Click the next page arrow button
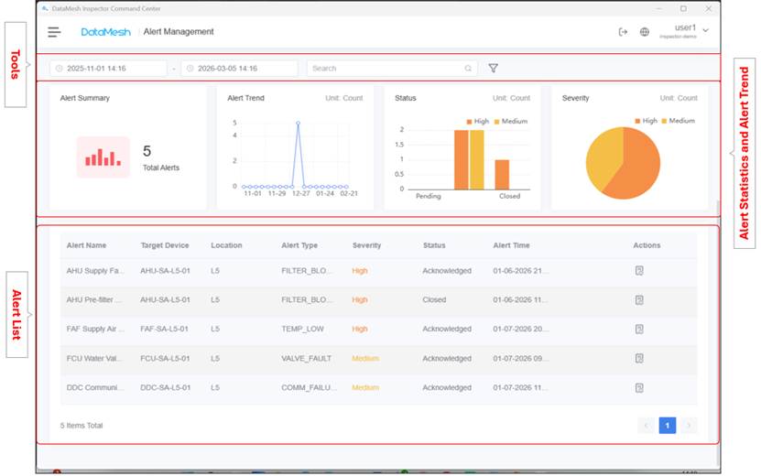This screenshot has width=761, height=476. (689, 426)
